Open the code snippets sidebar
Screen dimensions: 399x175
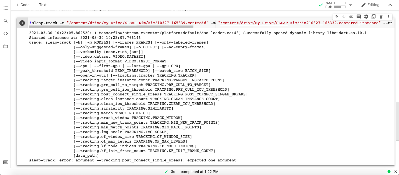click(x=6, y=33)
